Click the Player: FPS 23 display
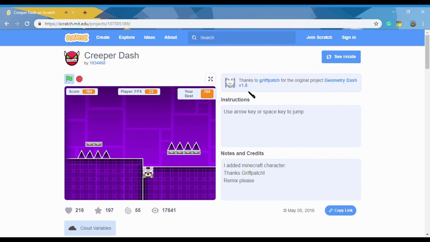 point(139,91)
